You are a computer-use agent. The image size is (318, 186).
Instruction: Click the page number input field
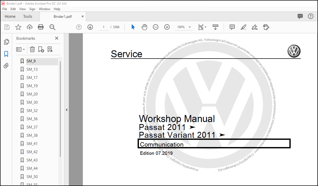point(104,27)
